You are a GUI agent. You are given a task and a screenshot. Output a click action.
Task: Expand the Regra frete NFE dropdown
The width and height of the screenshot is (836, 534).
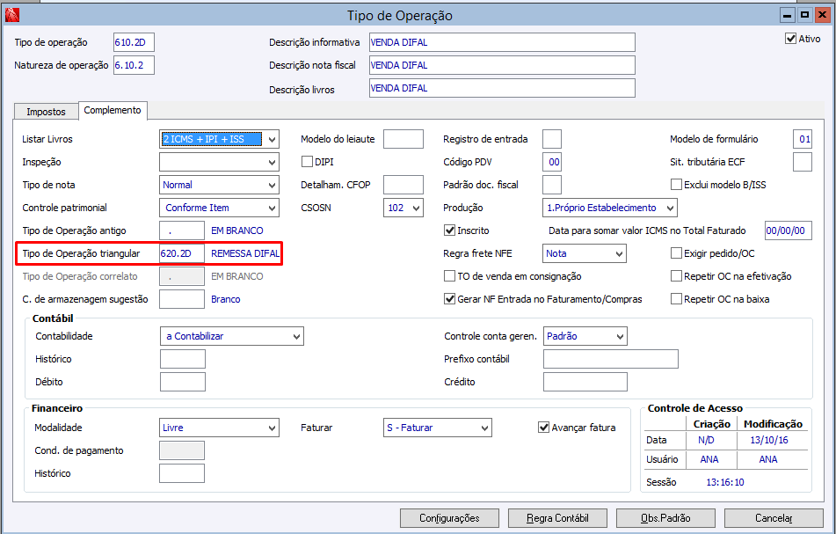(x=619, y=253)
